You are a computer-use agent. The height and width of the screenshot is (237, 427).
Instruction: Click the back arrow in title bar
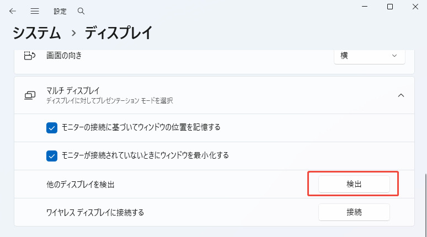pos(13,11)
